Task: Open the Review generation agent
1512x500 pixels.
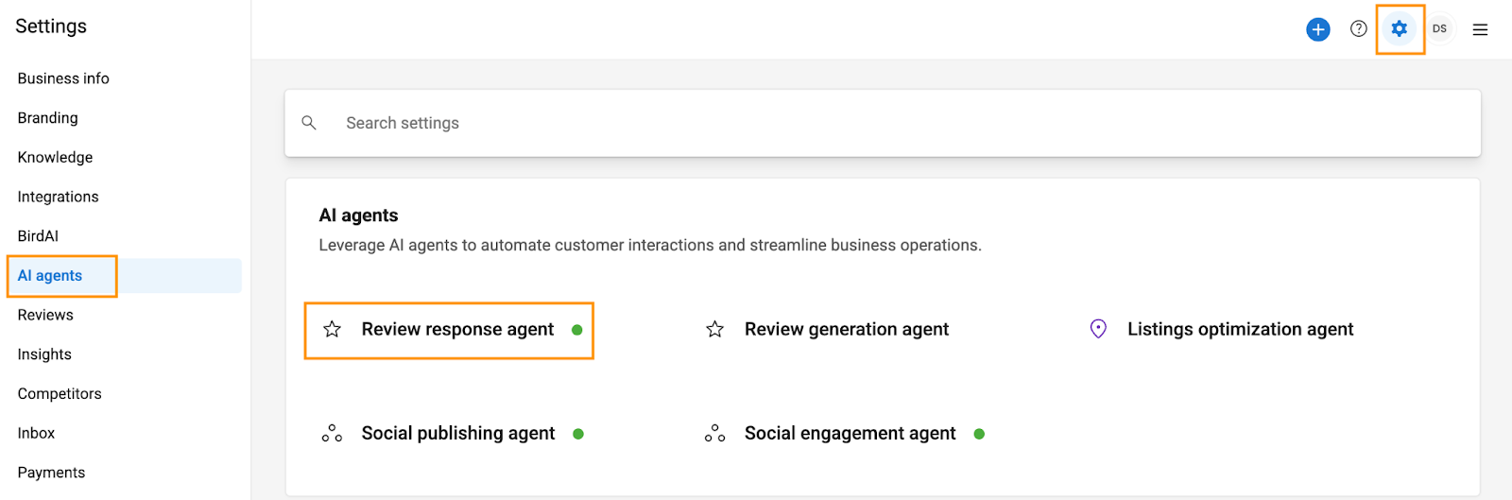Action: coord(847,329)
